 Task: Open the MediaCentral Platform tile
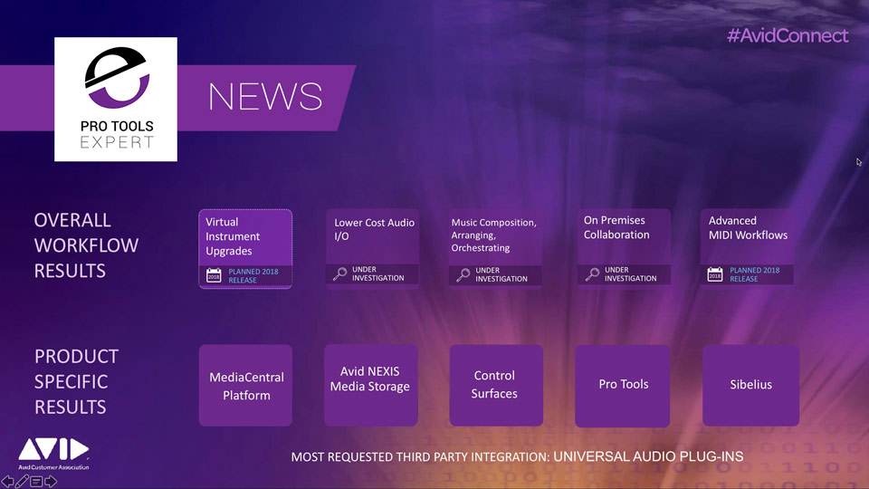245,386
